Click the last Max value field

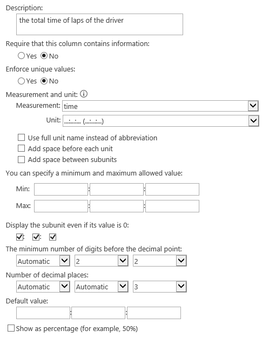[172, 206]
